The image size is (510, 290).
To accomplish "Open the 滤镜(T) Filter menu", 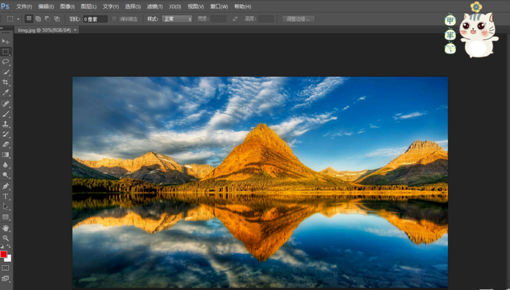I will coord(153,6).
